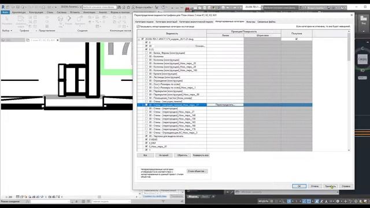Open the Выбор dropdown in the ribbon
370x208 pixels.
[7, 31]
